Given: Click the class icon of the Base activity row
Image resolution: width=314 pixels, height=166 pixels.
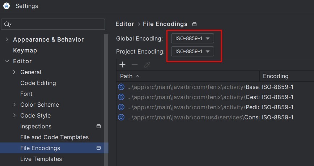Looking at the screenshot, I should pyautogui.click(x=121, y=87).
